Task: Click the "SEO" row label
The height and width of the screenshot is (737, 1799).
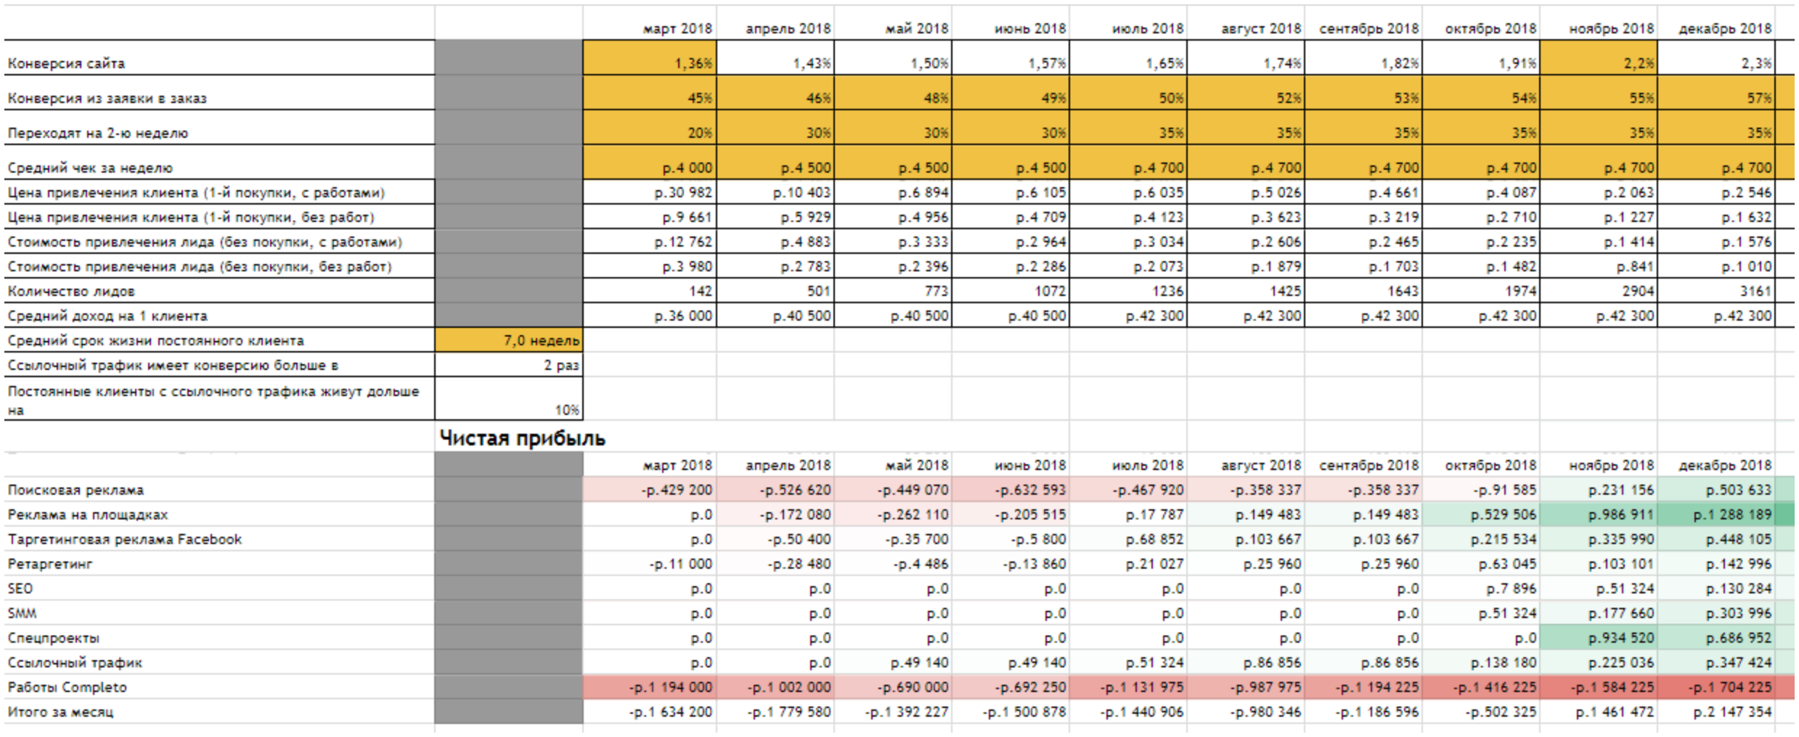Action: click(20, 588)
